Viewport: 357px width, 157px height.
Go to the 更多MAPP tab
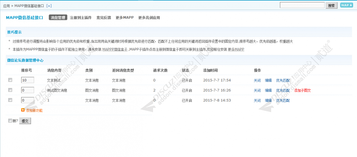click(x=124, y=18)
